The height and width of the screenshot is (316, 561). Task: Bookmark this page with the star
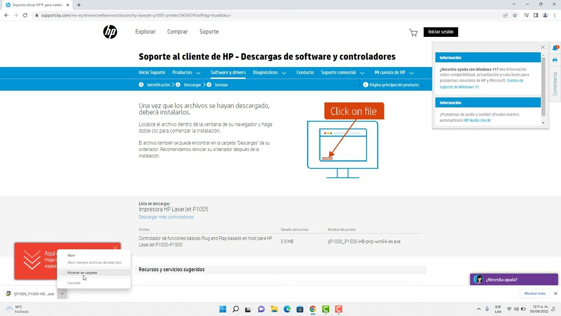tap(515, 15)
